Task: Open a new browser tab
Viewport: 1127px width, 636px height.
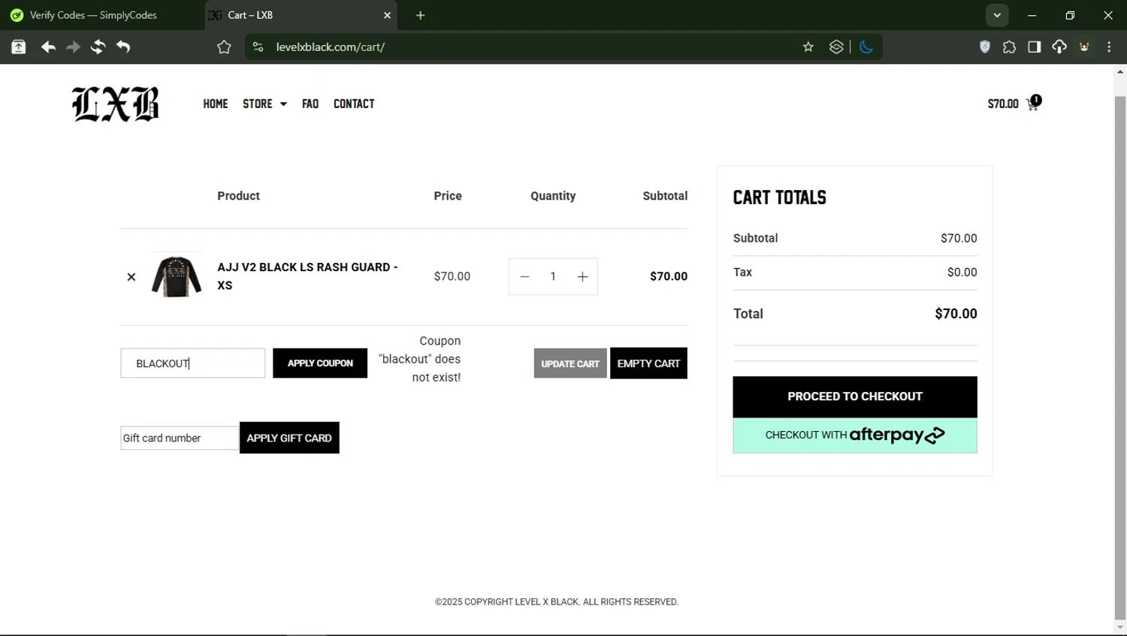Action: click(x=420, y=15)
